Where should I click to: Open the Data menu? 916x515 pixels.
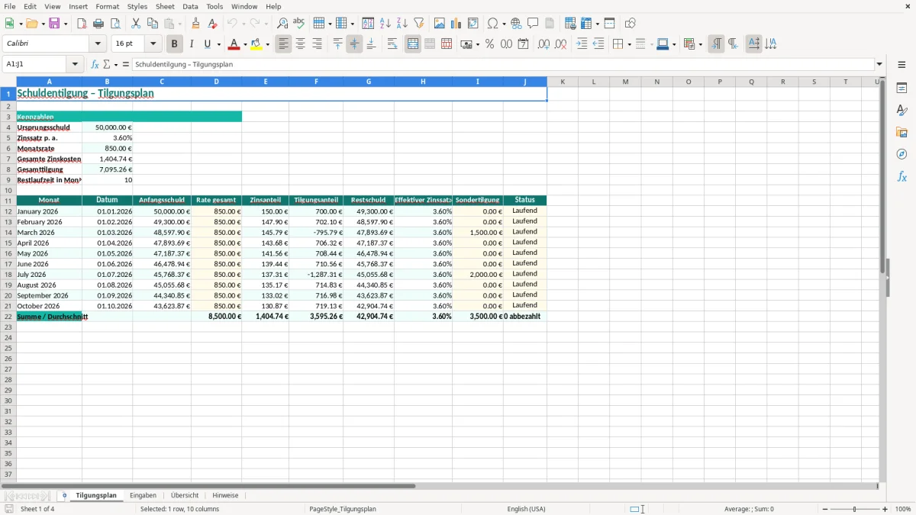(x=190, y=6)
